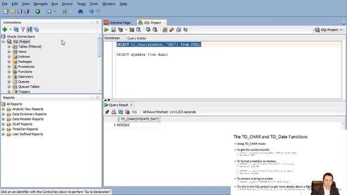Open the Forward button history dropdown

[x=55, y=11]
